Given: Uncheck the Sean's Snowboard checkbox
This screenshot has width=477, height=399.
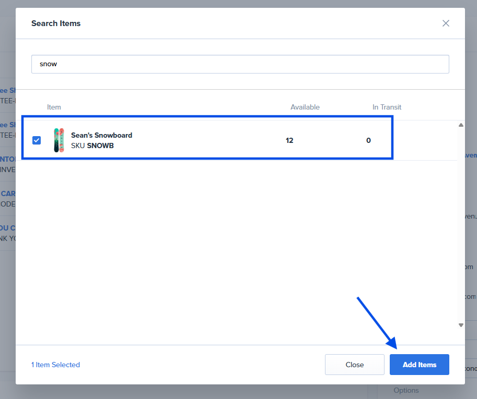Looking at the screenshot, I should click(37, 140).
